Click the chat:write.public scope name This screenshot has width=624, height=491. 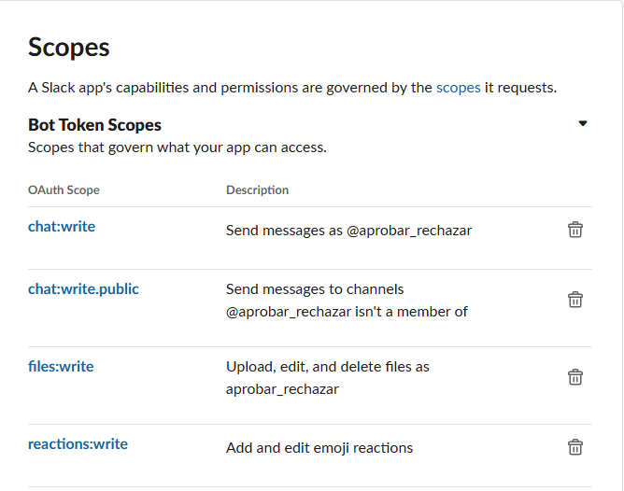pos(83,288)
